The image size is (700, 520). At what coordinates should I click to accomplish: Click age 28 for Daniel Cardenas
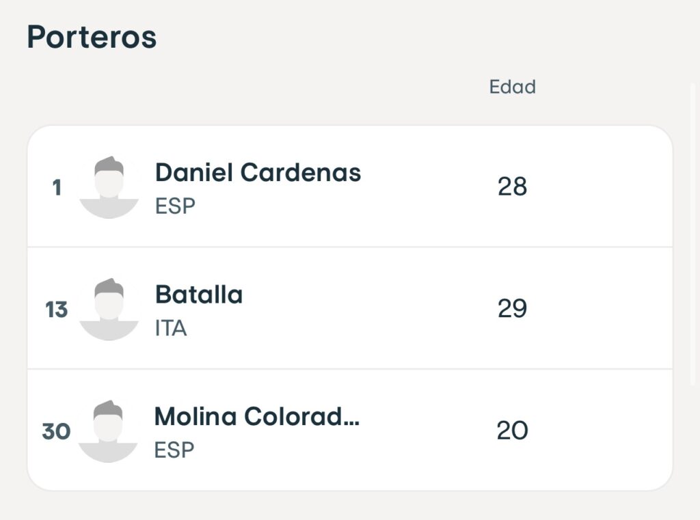[512, 187]
